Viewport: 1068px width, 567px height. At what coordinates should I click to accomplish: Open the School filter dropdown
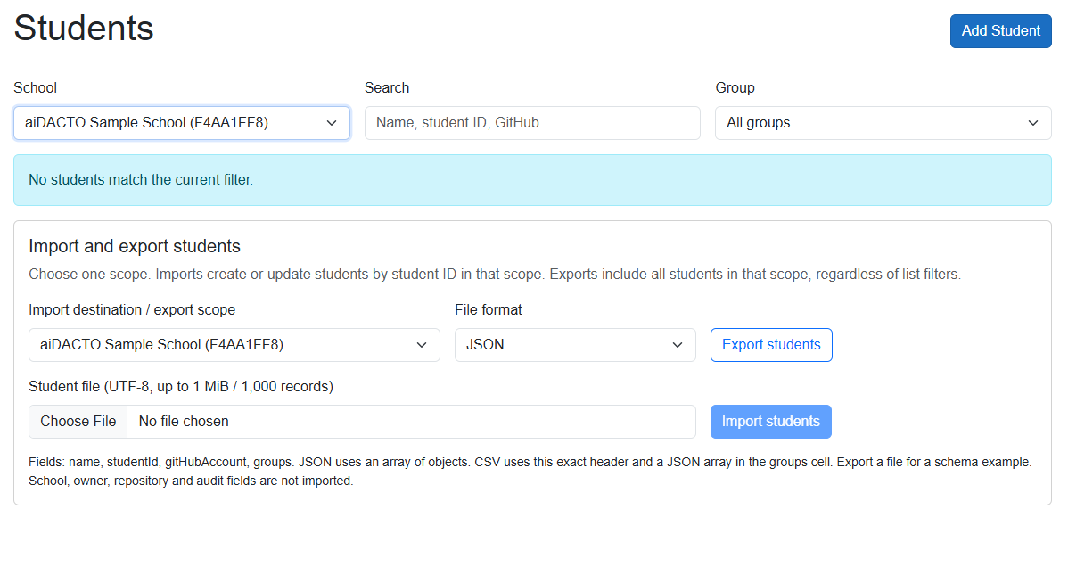point(181,123)
